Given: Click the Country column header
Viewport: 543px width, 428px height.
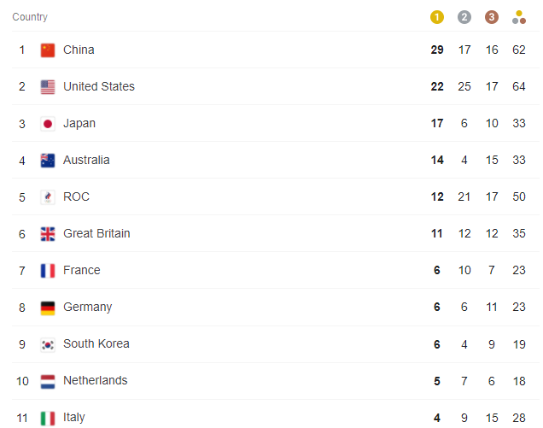Looking at the screenshot, I should 30,17.
